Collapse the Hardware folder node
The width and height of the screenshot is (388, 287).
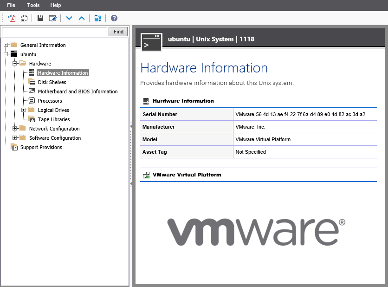pyautogui.click(x=14, y=64)
